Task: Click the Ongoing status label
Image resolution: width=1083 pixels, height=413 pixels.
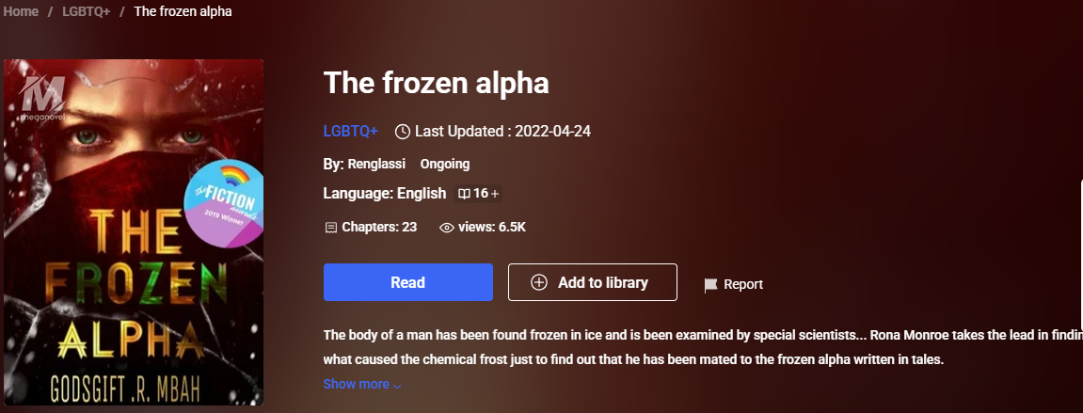Action: tap(445, 164)
